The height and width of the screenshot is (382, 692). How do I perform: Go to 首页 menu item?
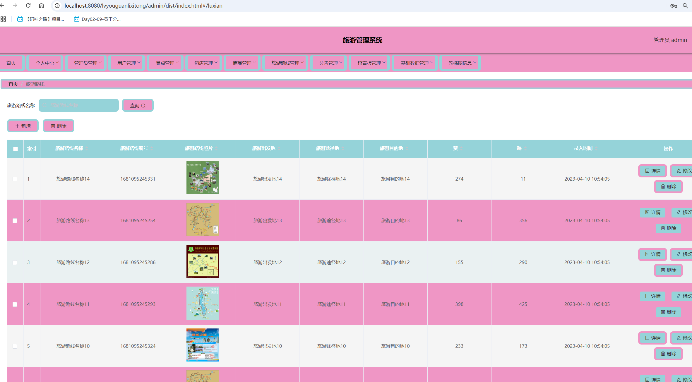(x=11, y=63)
